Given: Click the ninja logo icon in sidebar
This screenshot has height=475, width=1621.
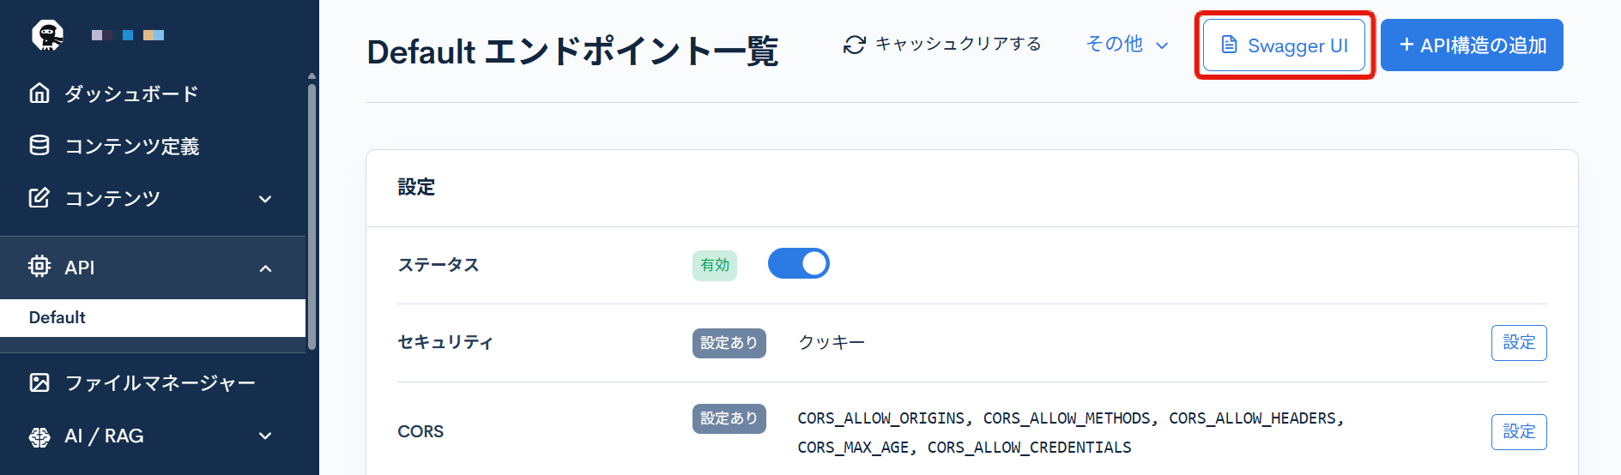Looking at the screenshot, I should [48, 35].
